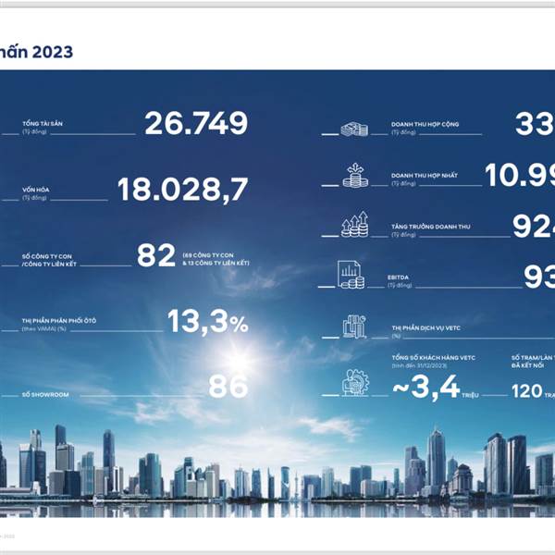Click the THỊ PHẦN DỊCH VỤ VETC label
Image resolution: width=555 pixels, height=555 pixels.
tap(426, 328)
